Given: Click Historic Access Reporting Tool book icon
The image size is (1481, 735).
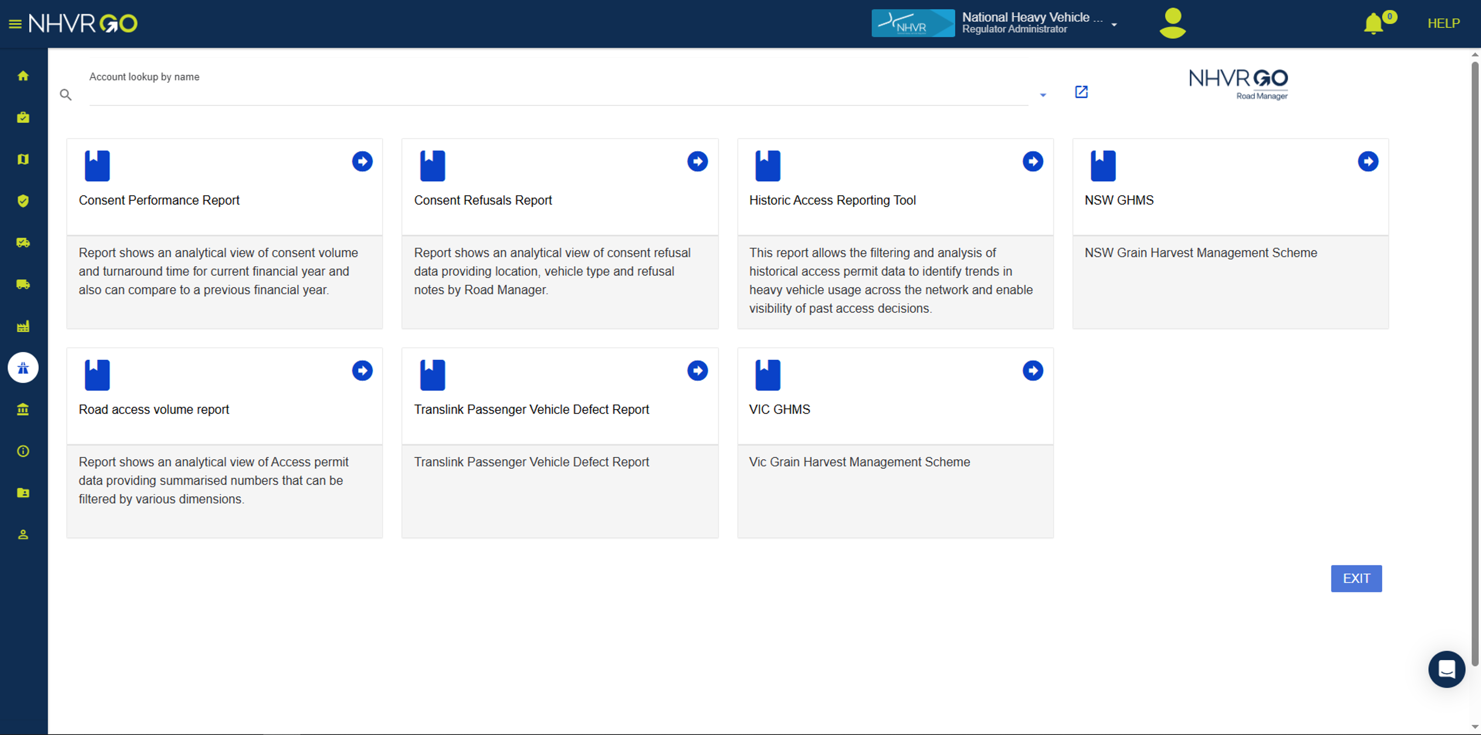Looking at the screenshot, I should 767,166.
